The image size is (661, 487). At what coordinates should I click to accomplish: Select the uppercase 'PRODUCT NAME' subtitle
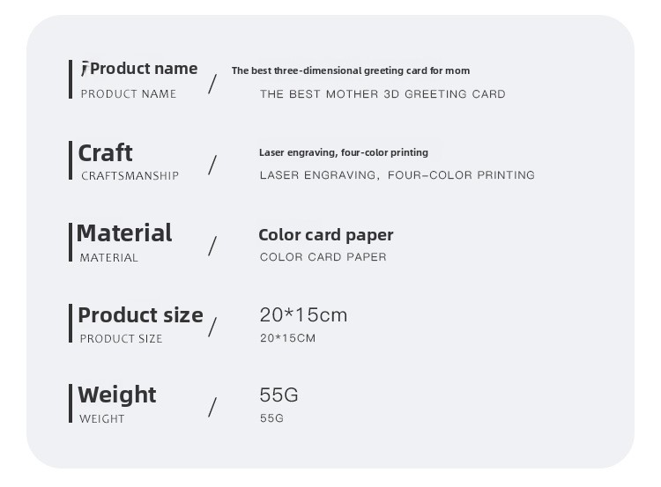coord(129,94)
